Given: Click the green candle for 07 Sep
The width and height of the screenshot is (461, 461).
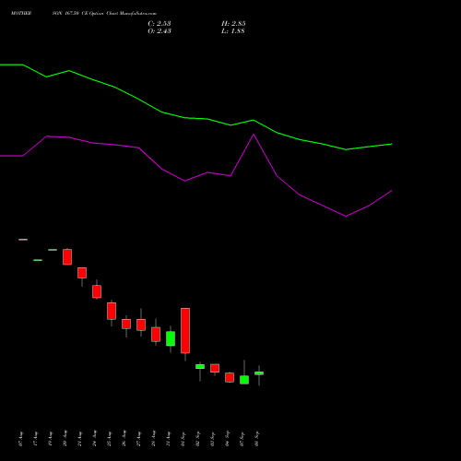Looking at the screenshot, I should coord(244,380).
